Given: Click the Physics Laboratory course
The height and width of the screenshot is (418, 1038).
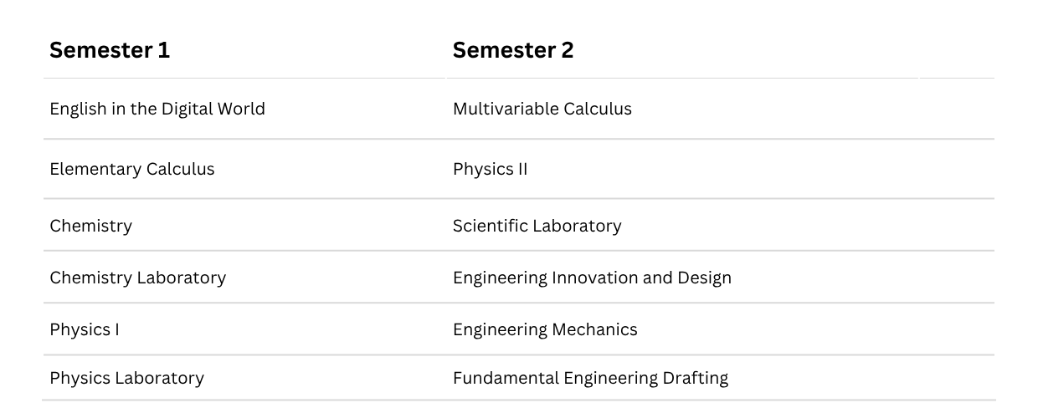Looking at the screenshot, I should point(127,378).
